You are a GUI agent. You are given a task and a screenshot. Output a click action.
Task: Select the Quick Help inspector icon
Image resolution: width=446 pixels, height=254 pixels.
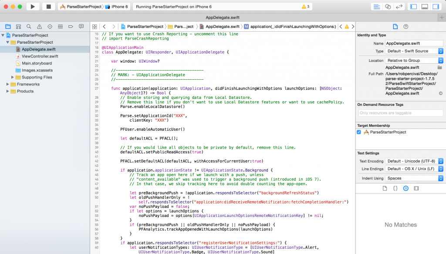click(405, 26)
